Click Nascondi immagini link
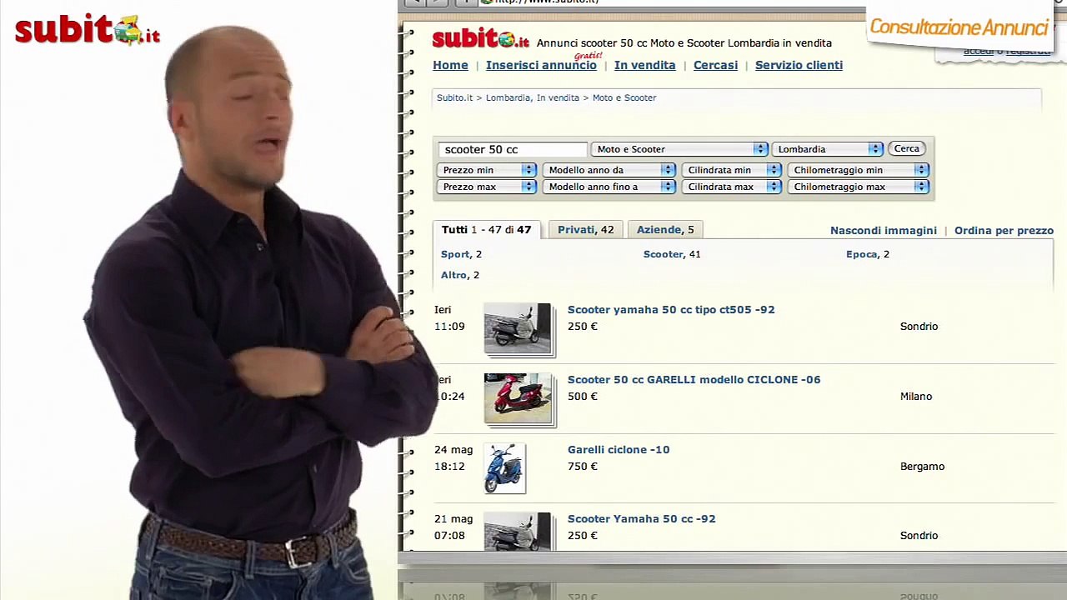Screen dimensions: 1067x600 [884, 231]
